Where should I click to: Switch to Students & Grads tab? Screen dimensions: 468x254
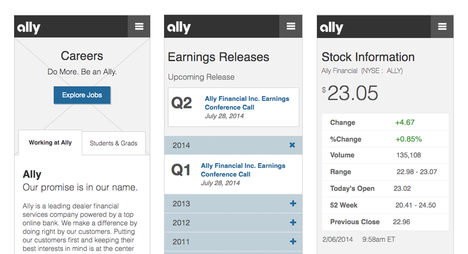114,143
